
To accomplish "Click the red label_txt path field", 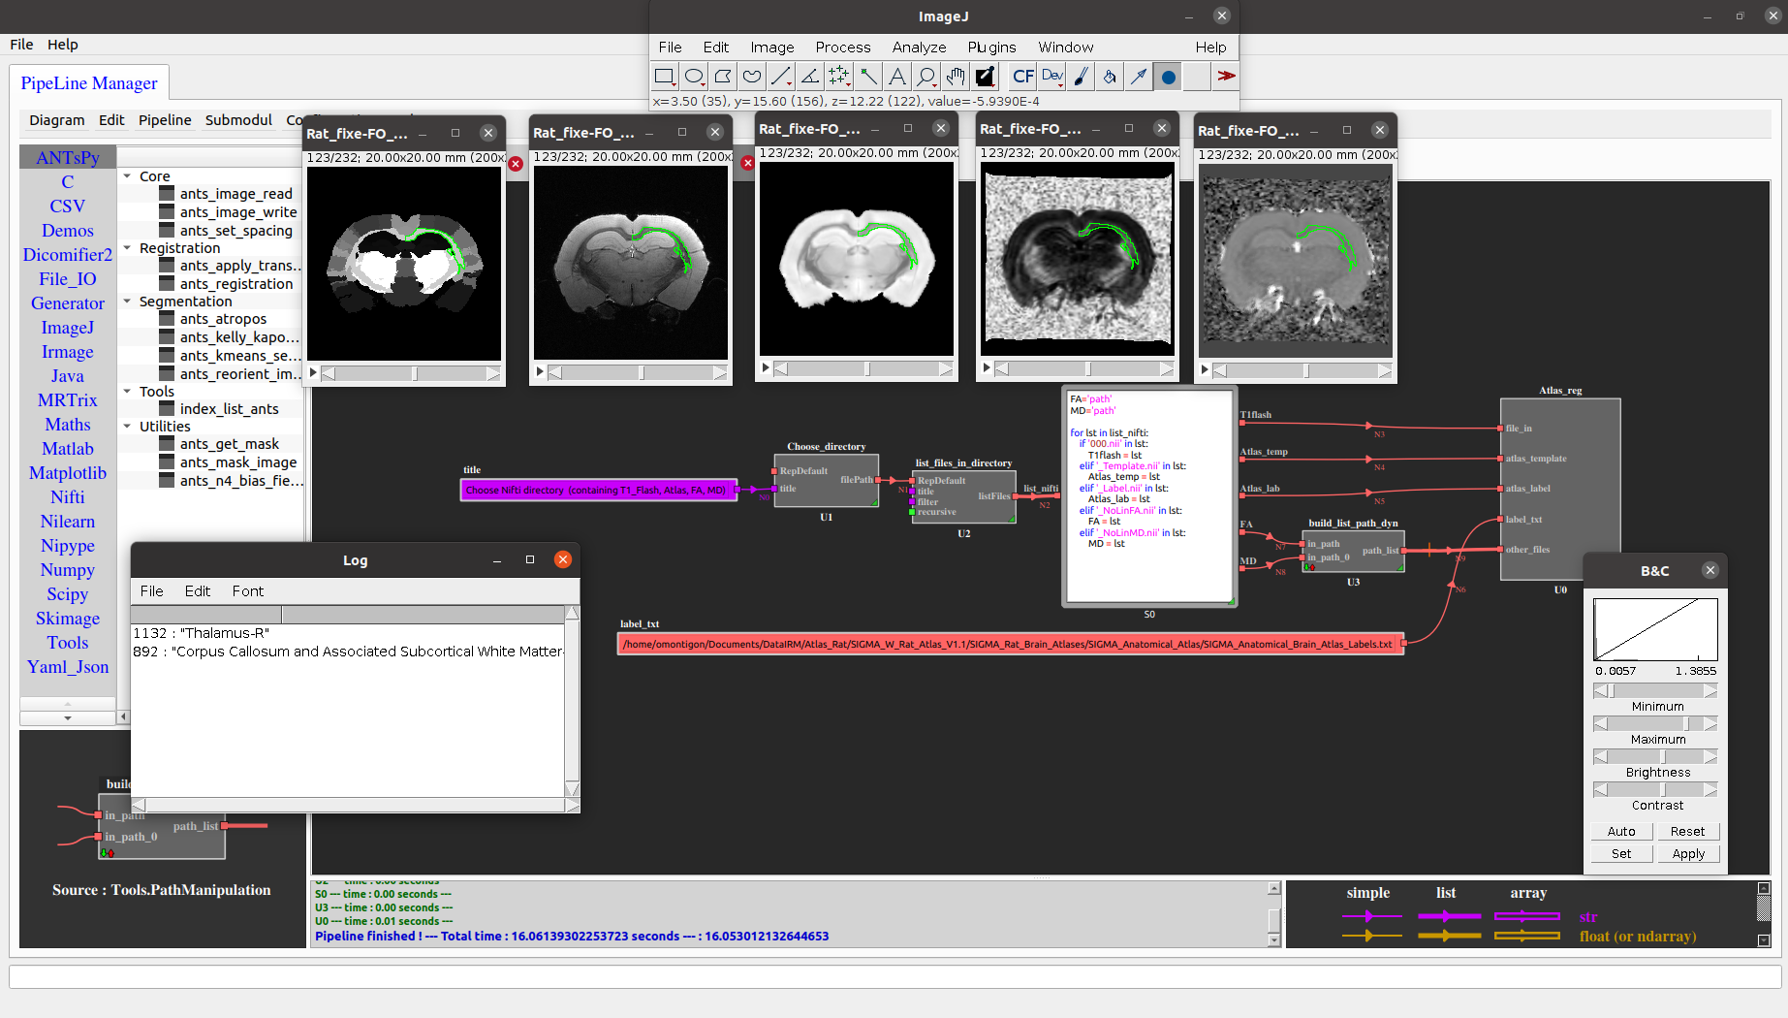I will coord(1011,644).
